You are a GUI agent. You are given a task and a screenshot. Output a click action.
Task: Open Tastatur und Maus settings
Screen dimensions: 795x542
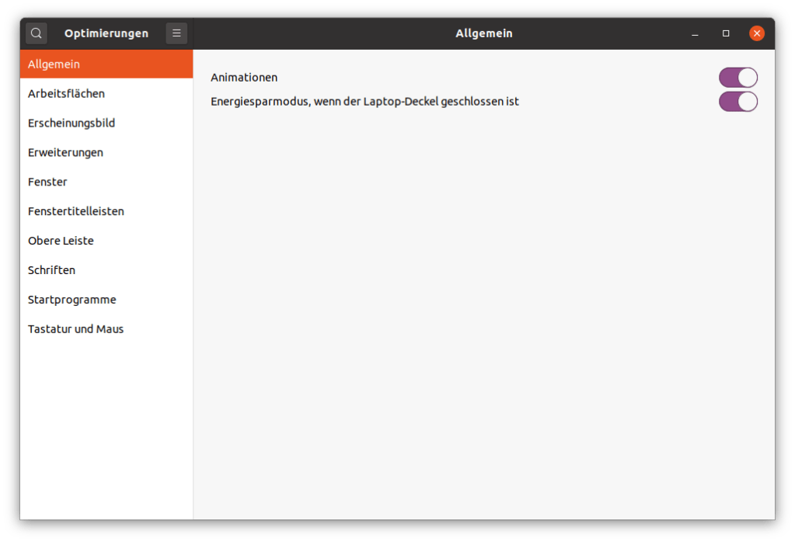tap(106, 328)
